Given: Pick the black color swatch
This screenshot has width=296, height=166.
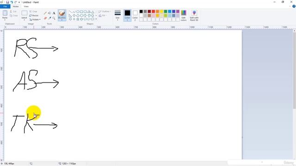Looking at the screenshot, I should [x=141, y=12].
